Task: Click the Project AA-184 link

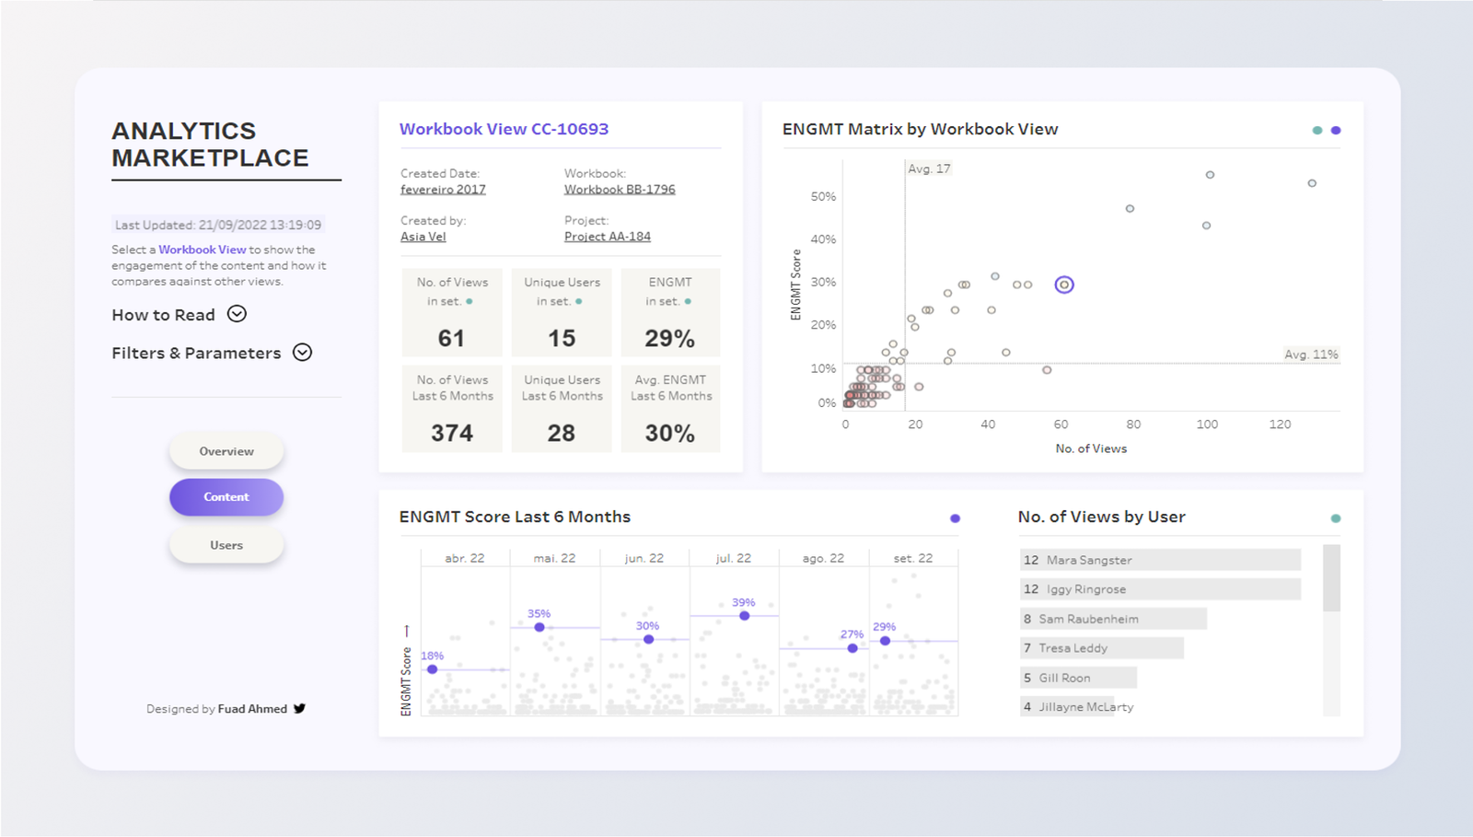Action: click(608, 237)
